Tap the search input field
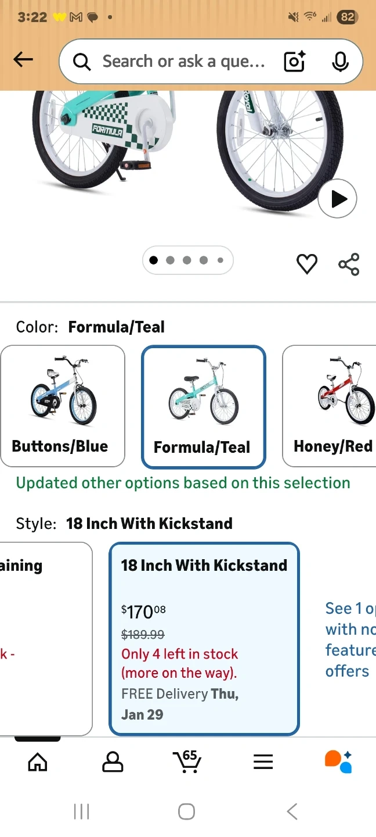Image resolution: width=376 pixels, height=837 pixels. coord(183,62)
